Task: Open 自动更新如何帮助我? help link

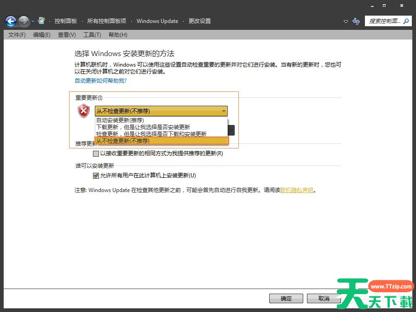Action: tap(101, 81)
